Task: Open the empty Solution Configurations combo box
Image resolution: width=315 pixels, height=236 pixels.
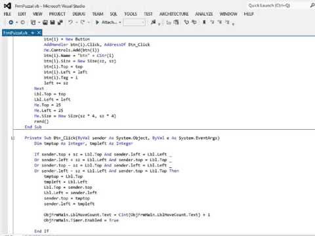Action: 134,22
